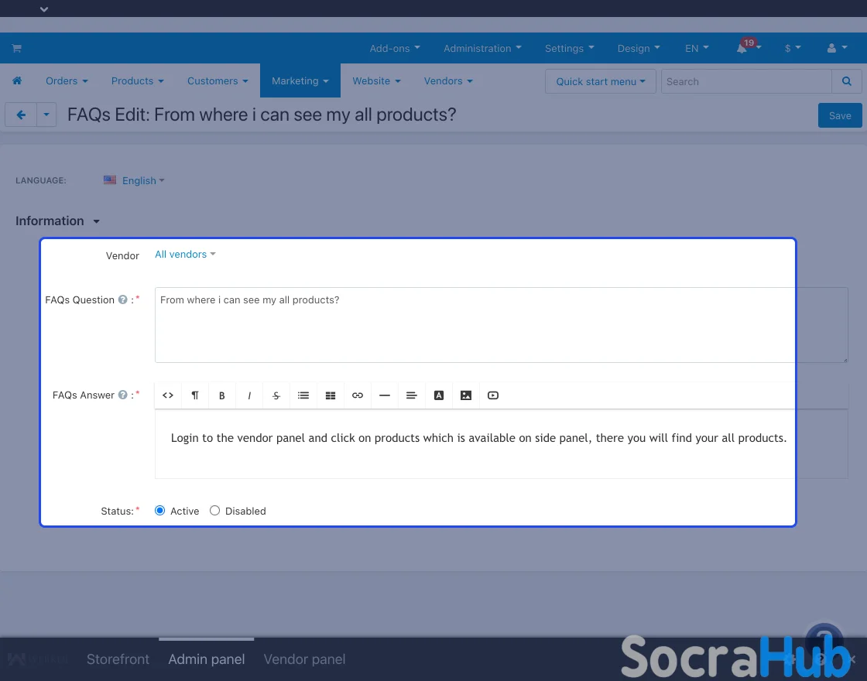Open All vendors selector
Viewport: 867px width, 681px height.
(x=185, y=255)
